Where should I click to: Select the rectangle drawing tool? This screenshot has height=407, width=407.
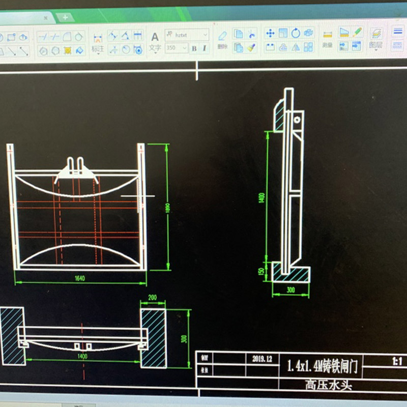pyautogui.click(x=11, y=37)
